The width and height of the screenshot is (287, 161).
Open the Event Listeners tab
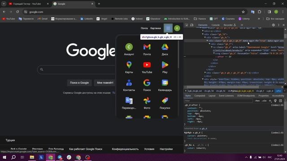pos(226,96)
